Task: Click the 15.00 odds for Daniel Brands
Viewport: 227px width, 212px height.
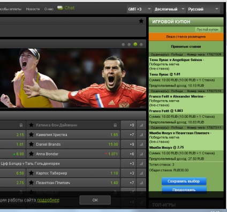Action: point(113,144)
